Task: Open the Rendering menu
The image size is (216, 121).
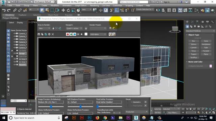Action: pyautogui.click(x=94, y=6)
